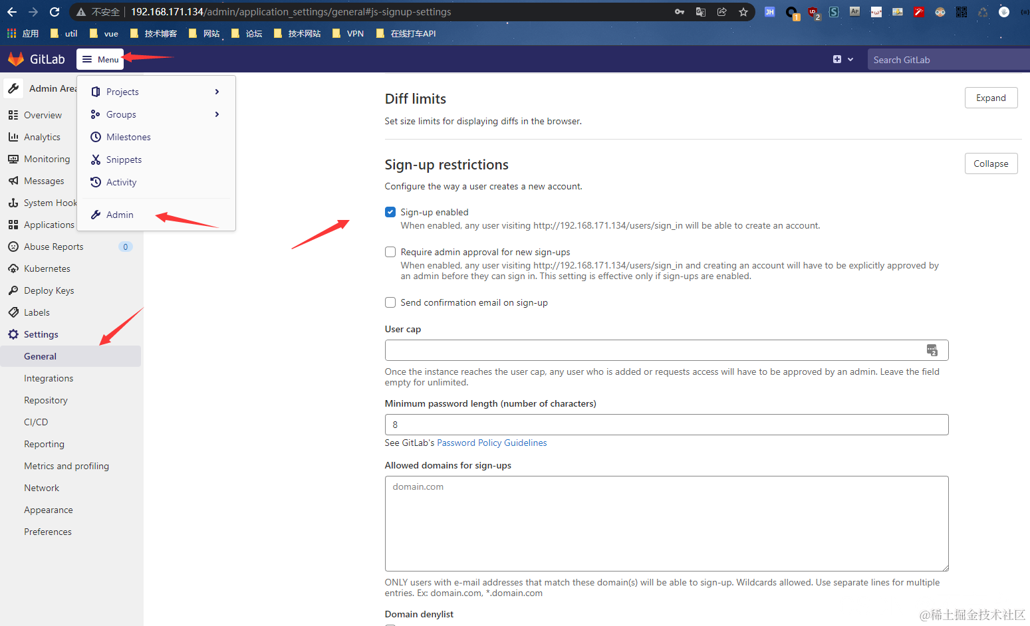Focus the User cap field
Image resolution: width=1030 pixels, height=626 pixels.
pos(666,350)
